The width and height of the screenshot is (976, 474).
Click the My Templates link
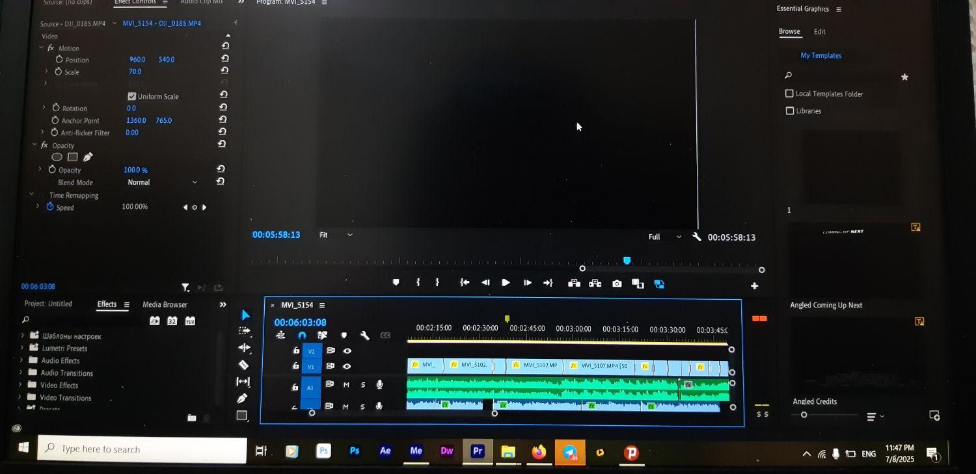pos(820,55)
